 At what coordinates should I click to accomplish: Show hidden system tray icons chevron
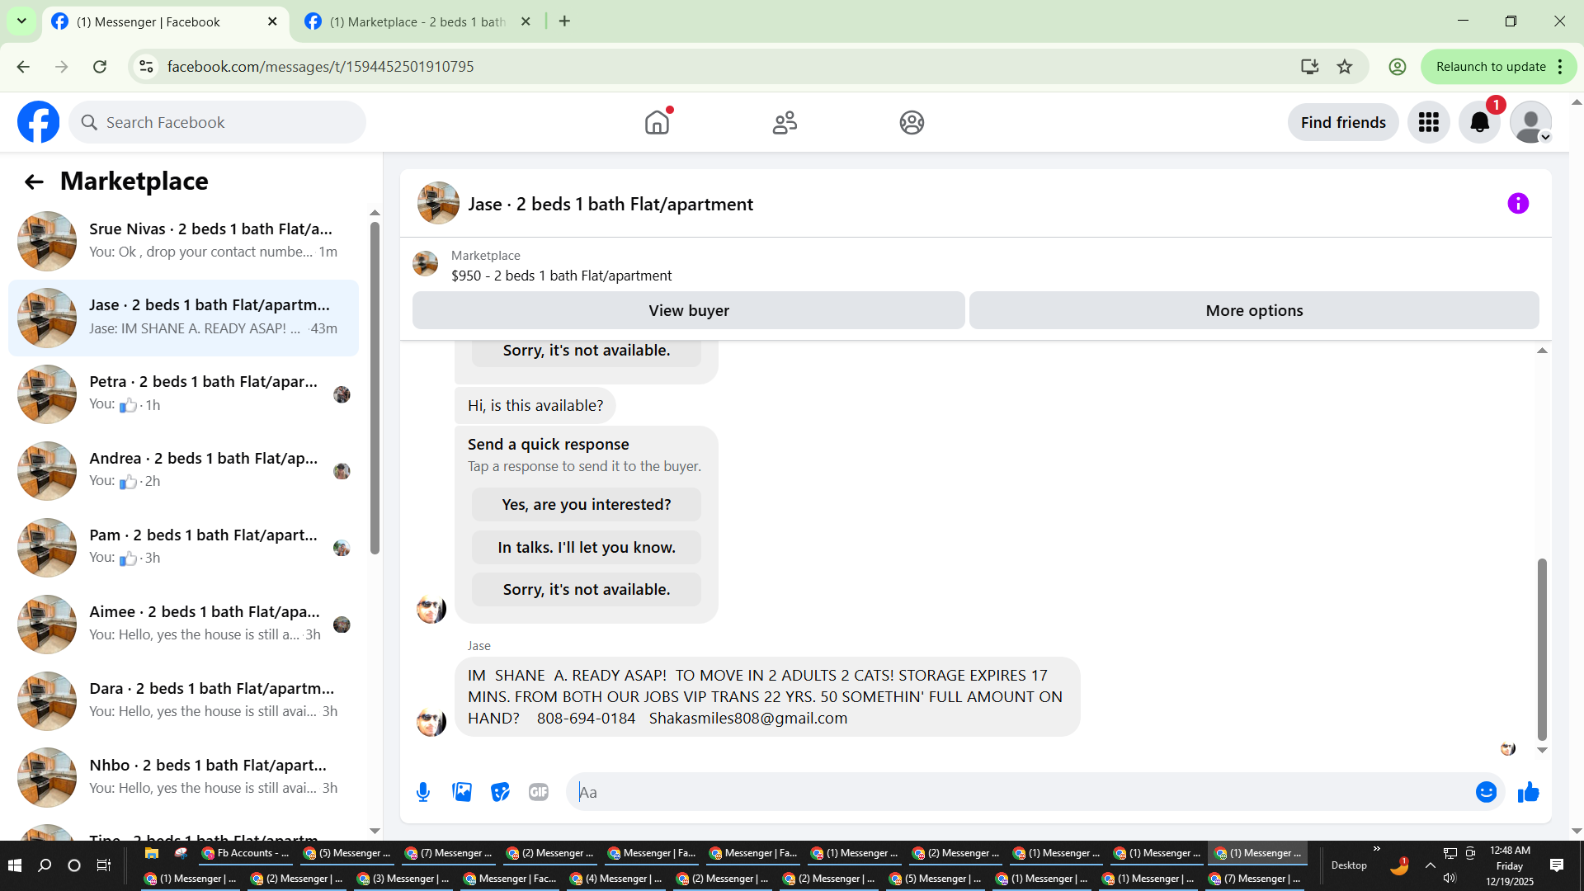[1430, 865]
